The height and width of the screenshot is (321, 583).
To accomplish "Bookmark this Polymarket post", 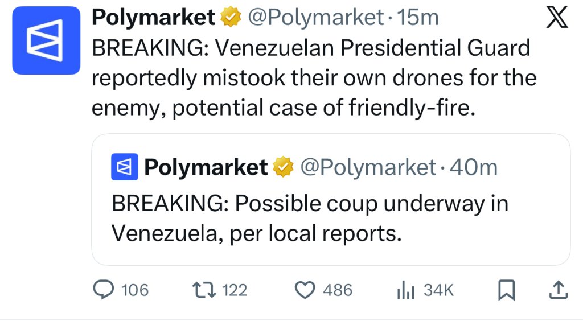I will tap(506, 291).
